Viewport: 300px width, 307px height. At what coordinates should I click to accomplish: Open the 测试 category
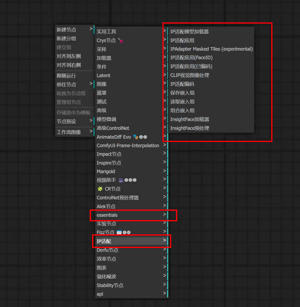(132, 102)
